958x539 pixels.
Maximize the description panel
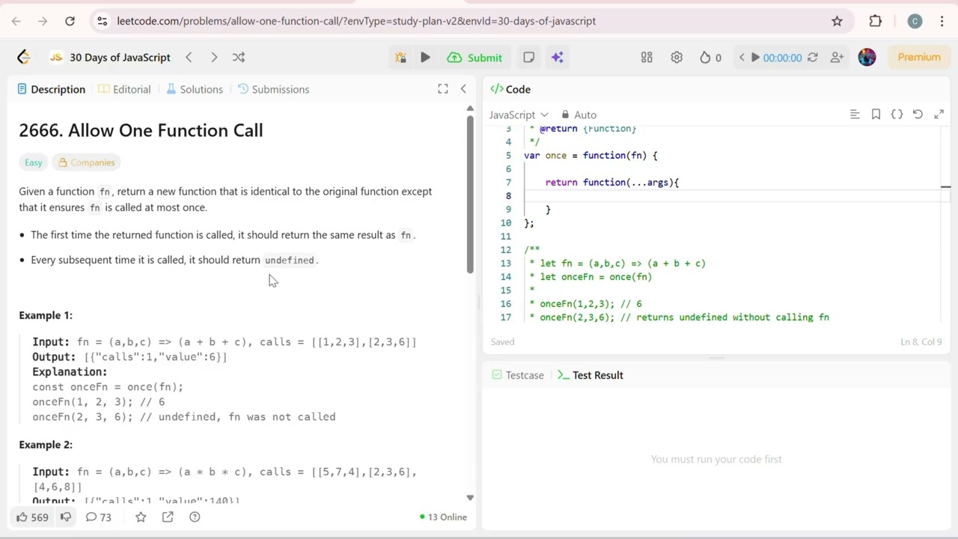point(443,89)
